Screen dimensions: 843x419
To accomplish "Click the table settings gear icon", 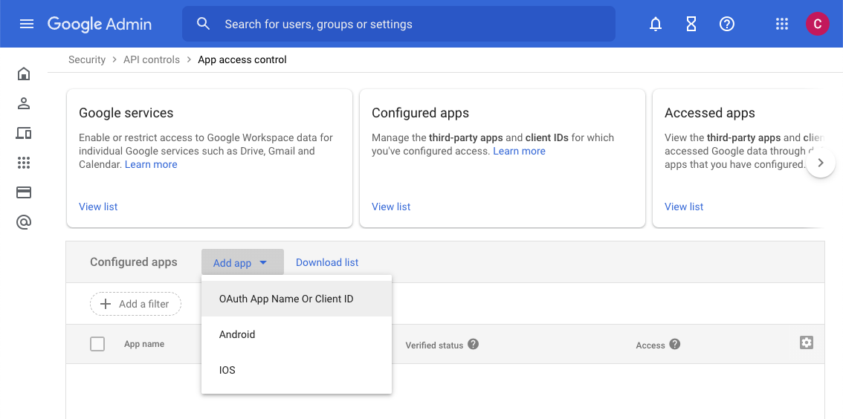I will 806,342.
